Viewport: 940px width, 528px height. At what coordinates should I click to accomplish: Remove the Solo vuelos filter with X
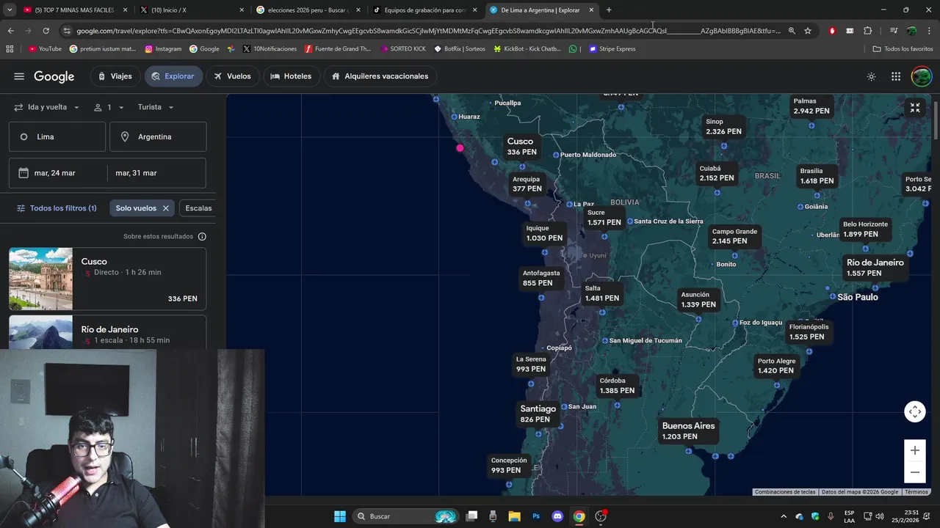[x=166, y=208]
